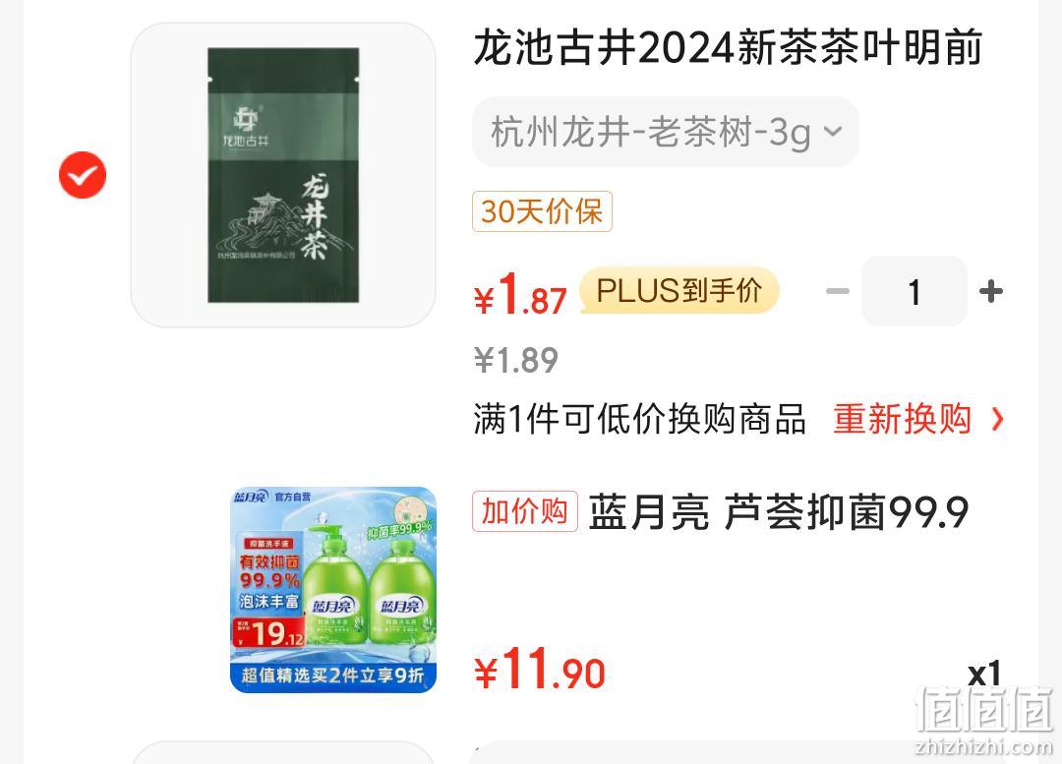The image size is (1062, 764).
Task: Click the crossed ¥1.89 original price
Action: 516,360
